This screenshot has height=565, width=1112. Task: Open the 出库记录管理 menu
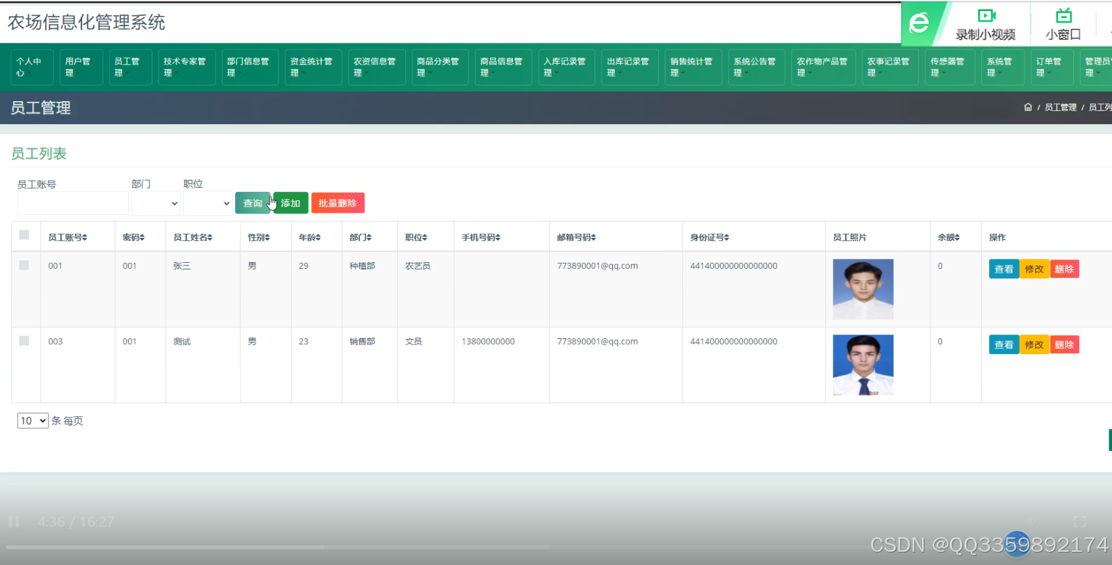[630, 67]
